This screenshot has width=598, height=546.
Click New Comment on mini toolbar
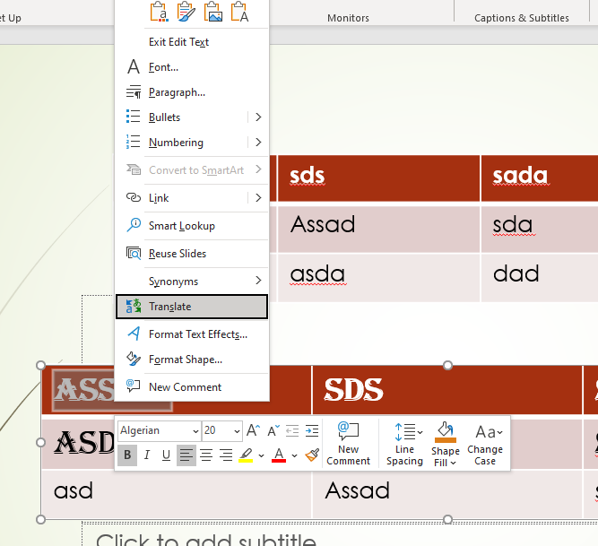[349, 444]
